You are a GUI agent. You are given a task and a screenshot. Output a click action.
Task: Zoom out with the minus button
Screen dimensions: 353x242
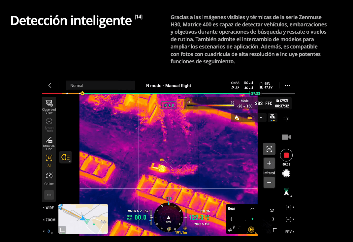click(x=269, y=182)
